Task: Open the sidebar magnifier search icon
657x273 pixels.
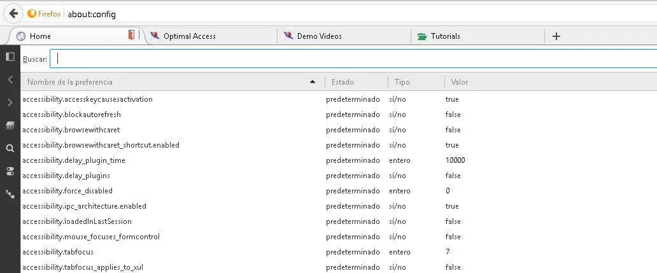Action: point(10,148)
